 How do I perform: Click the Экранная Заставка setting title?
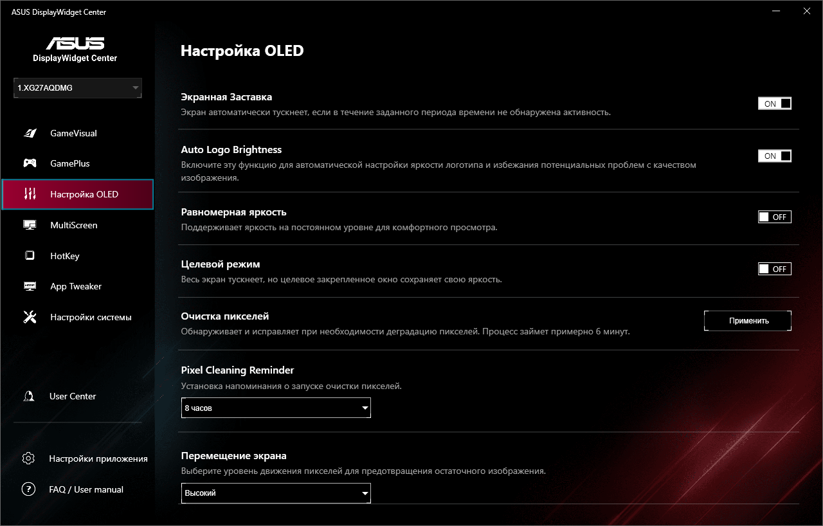[x=226, y=97]
